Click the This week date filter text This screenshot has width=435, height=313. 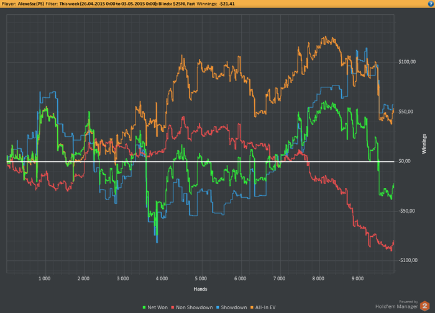click(108, 4)
